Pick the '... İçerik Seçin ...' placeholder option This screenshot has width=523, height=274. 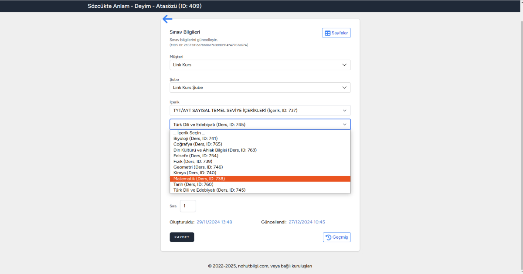[189, 133]
